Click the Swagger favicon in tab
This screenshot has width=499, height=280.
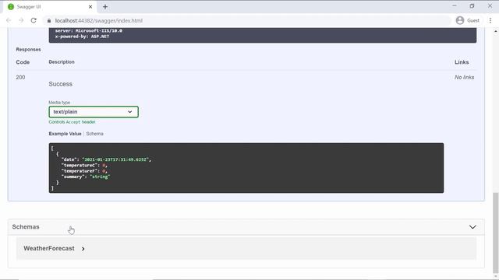pos(11,7)
